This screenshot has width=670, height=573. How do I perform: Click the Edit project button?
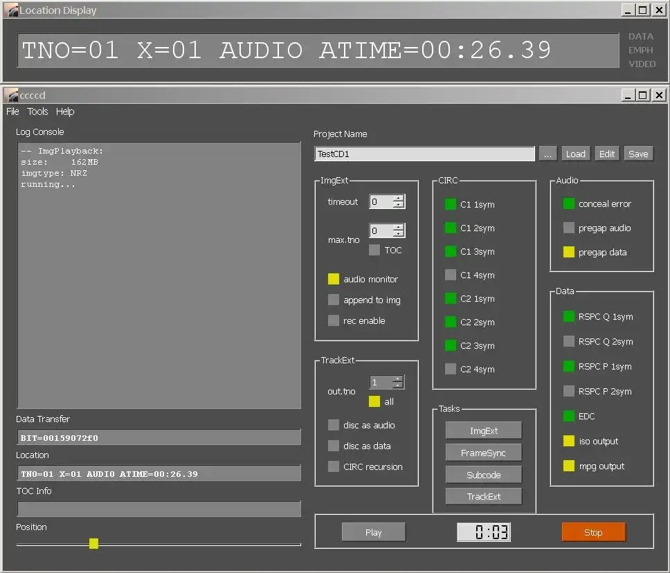pos(607,154)
